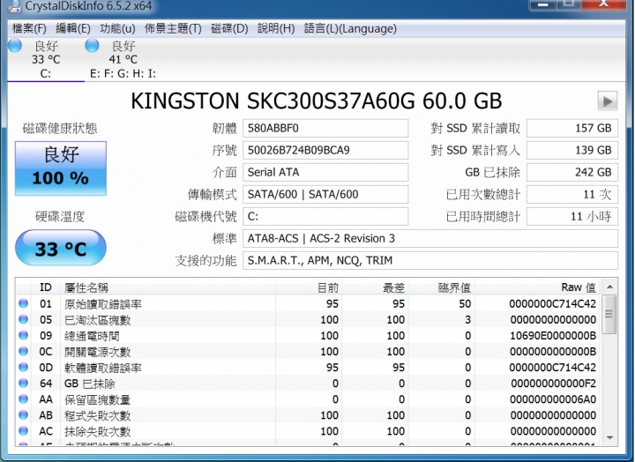Click the 屬性名稱 column header

(x=168, y=287)
